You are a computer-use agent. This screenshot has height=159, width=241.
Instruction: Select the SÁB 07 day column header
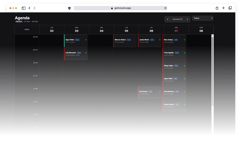tap(176, 30)
